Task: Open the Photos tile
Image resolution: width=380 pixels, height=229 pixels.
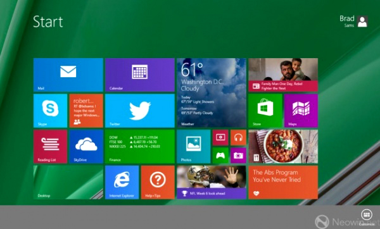Action: pos(194,147)
